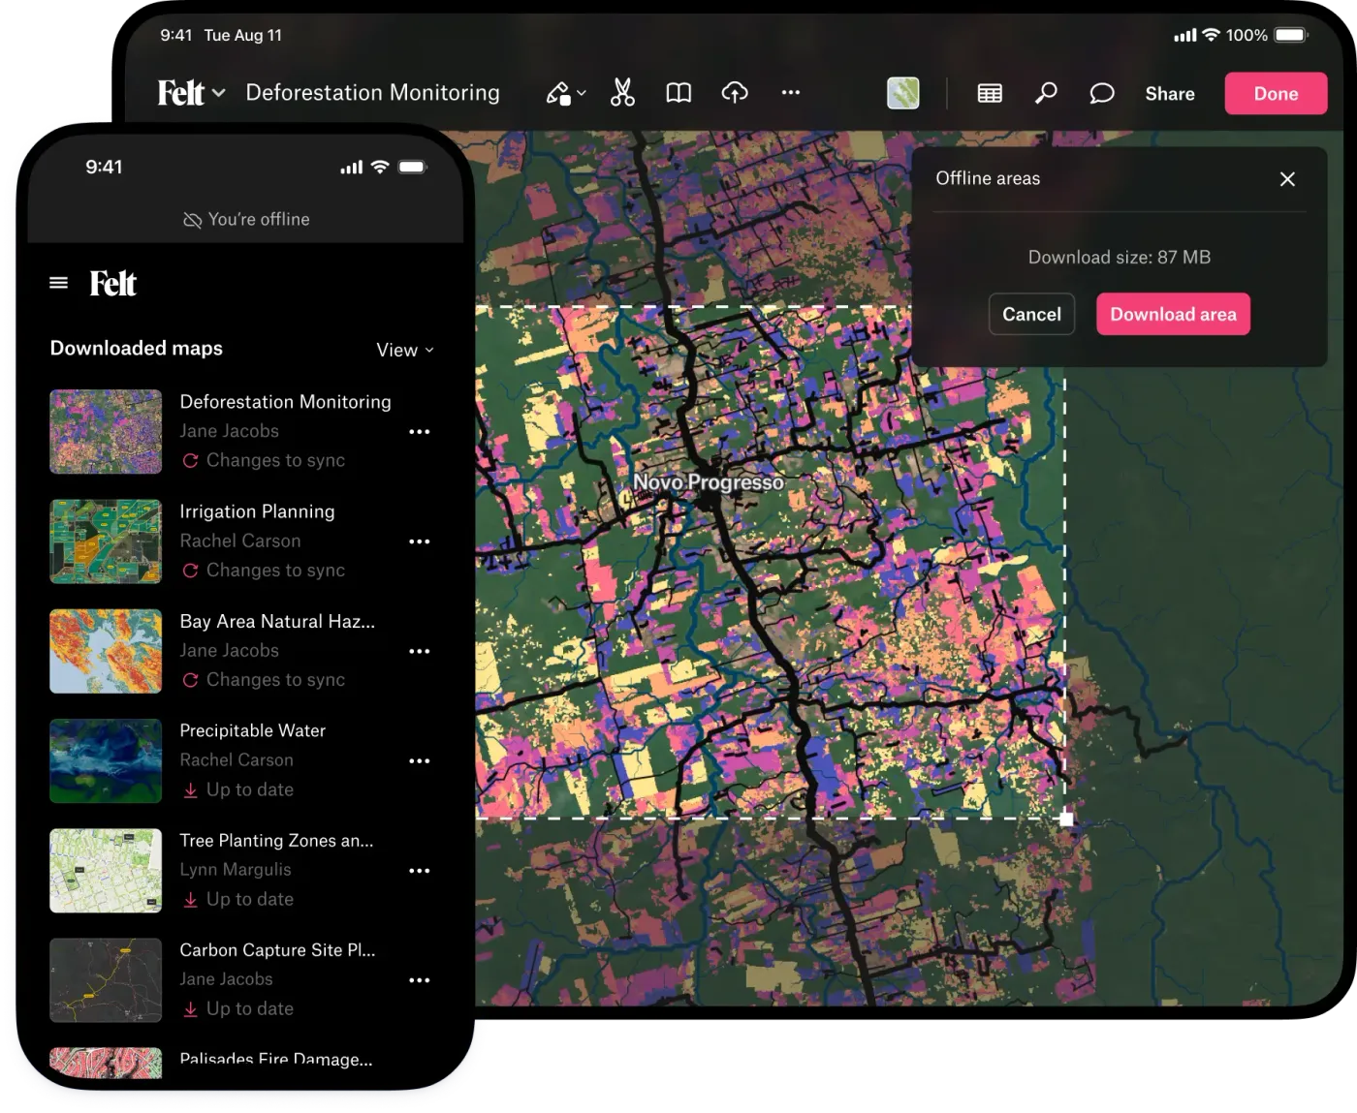1357x1113 pixels.
Task: Open options for Bay Area Natural Haz... map
Action: click(420, 651)
